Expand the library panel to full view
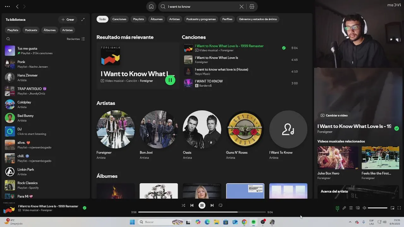The image size is (404, 227). point(83,20)
